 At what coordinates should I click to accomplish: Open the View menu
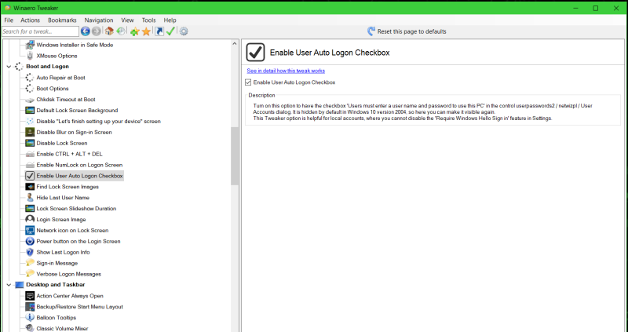click(127, 20)
